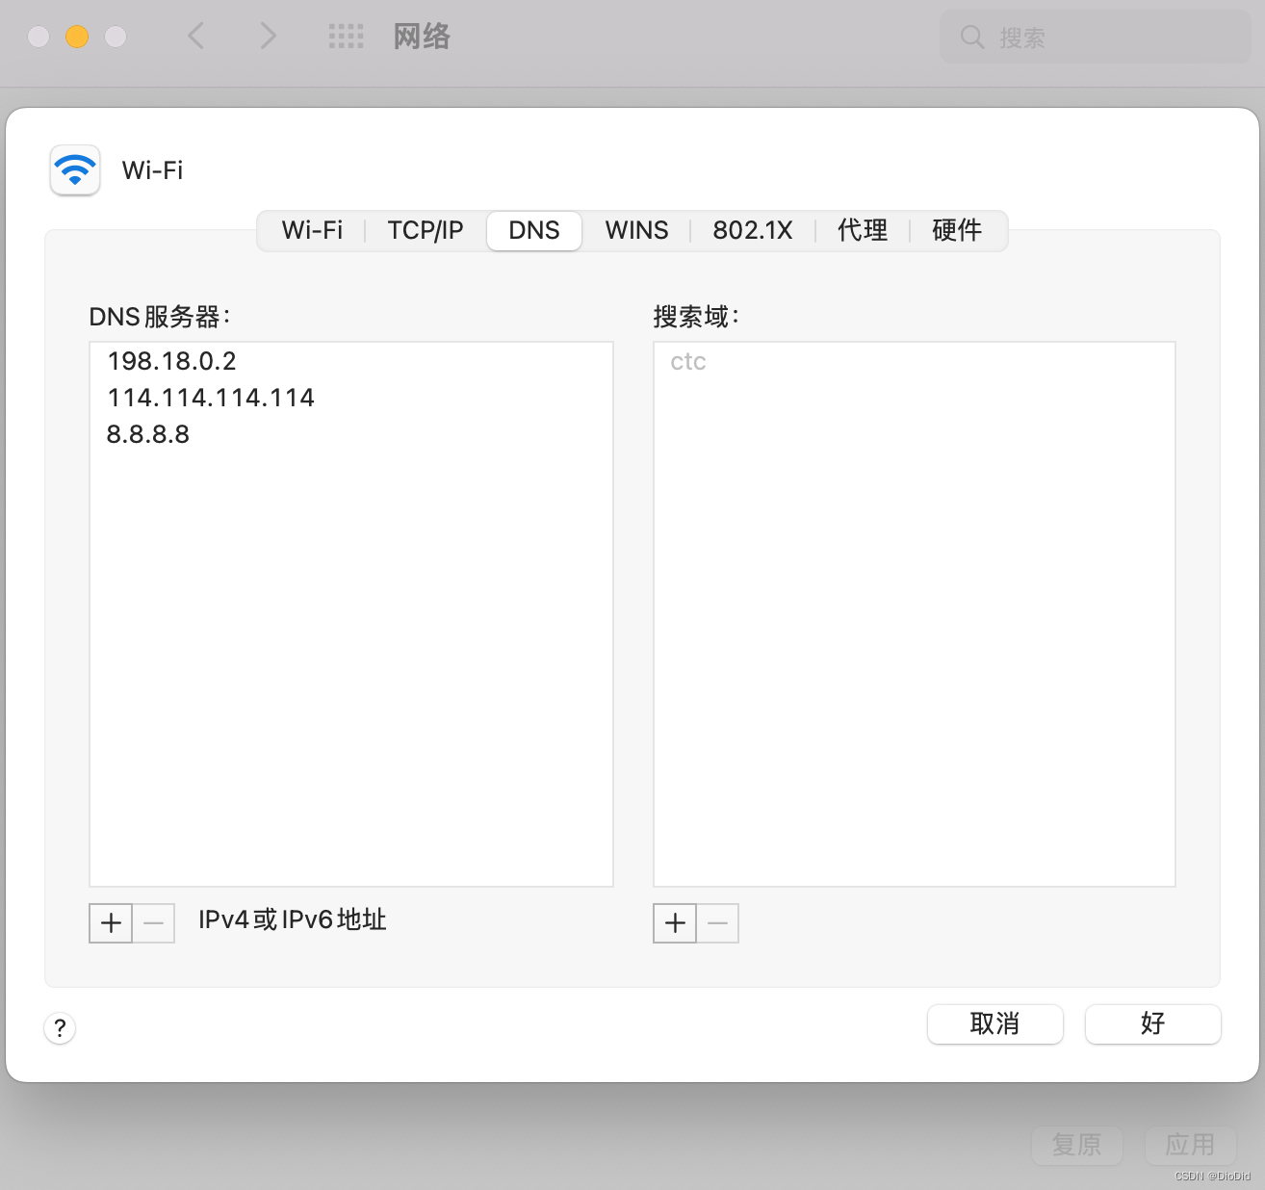Viewport: 1265px width, 1190px height.
Task: Click the 应用 button behind the dialog
Action: pos(1191,1145)
